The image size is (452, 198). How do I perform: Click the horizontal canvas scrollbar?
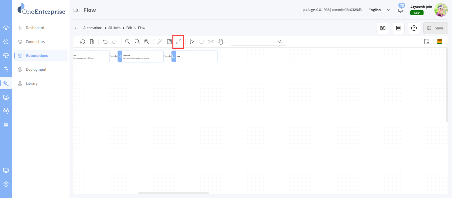(x=174, y=192)
